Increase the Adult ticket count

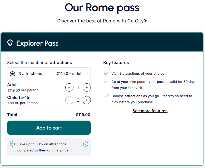coord(87,87)
